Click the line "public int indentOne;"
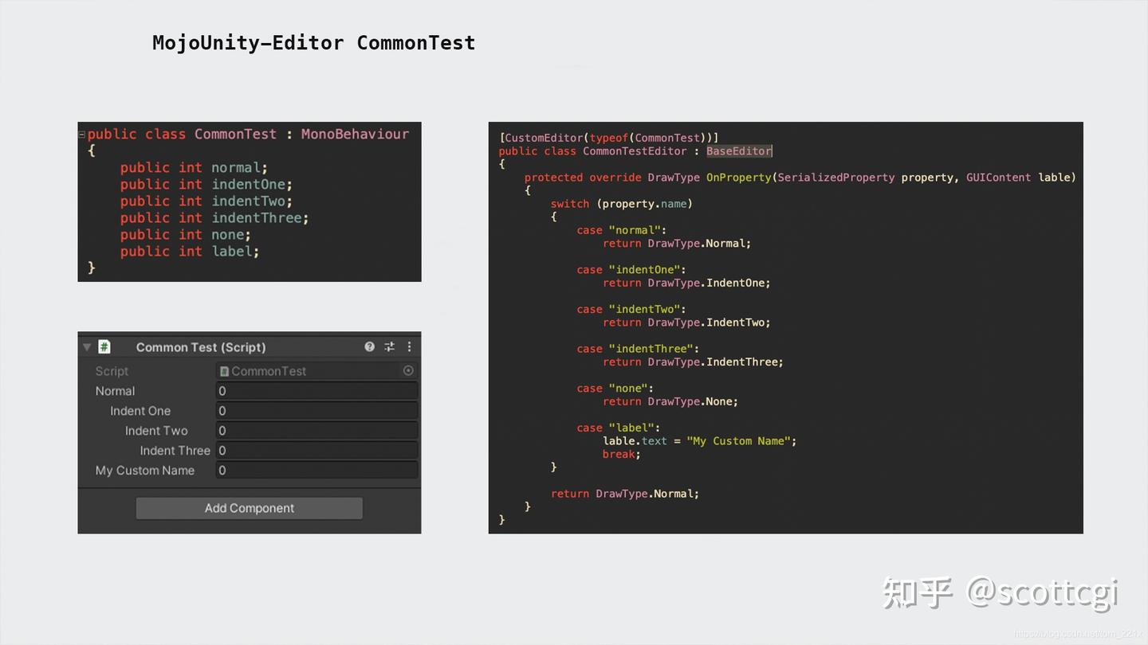 click(206, 185)
